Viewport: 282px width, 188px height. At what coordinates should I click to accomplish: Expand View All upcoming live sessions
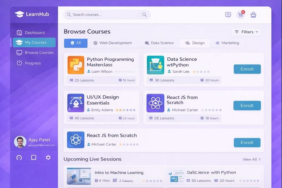click(251, 159)
